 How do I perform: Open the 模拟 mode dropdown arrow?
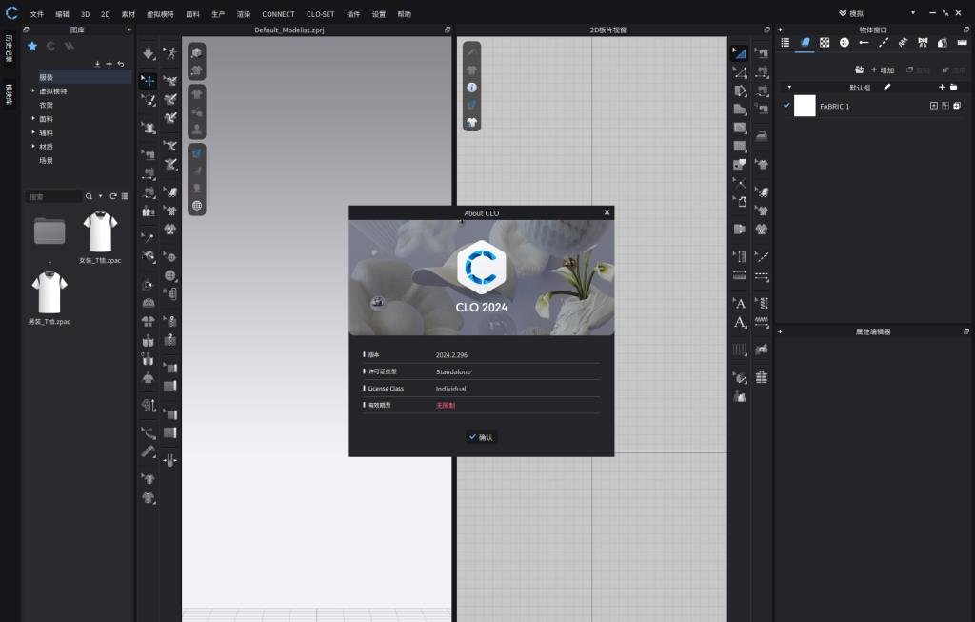pos(913,13)
